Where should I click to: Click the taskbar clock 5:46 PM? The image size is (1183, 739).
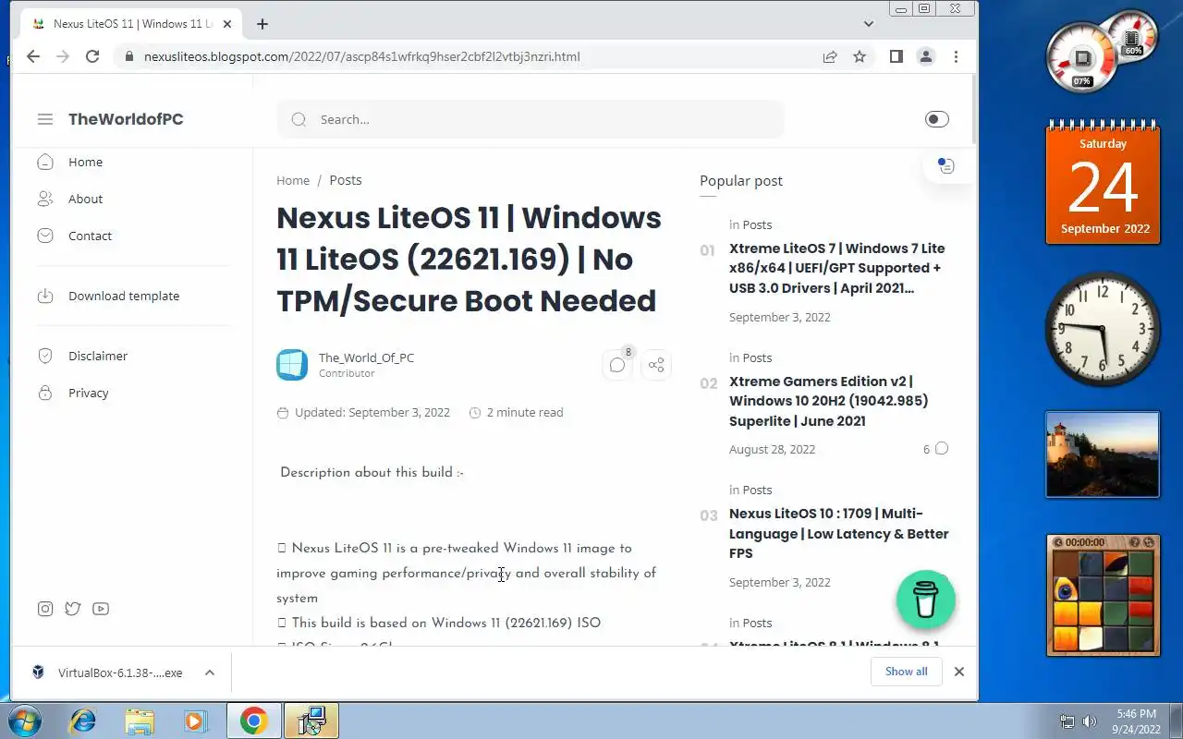(x=1135, y=721)
